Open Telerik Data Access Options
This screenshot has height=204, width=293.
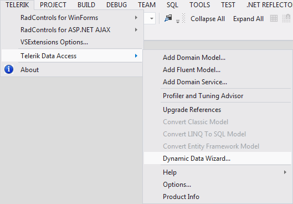pos(218,185)
